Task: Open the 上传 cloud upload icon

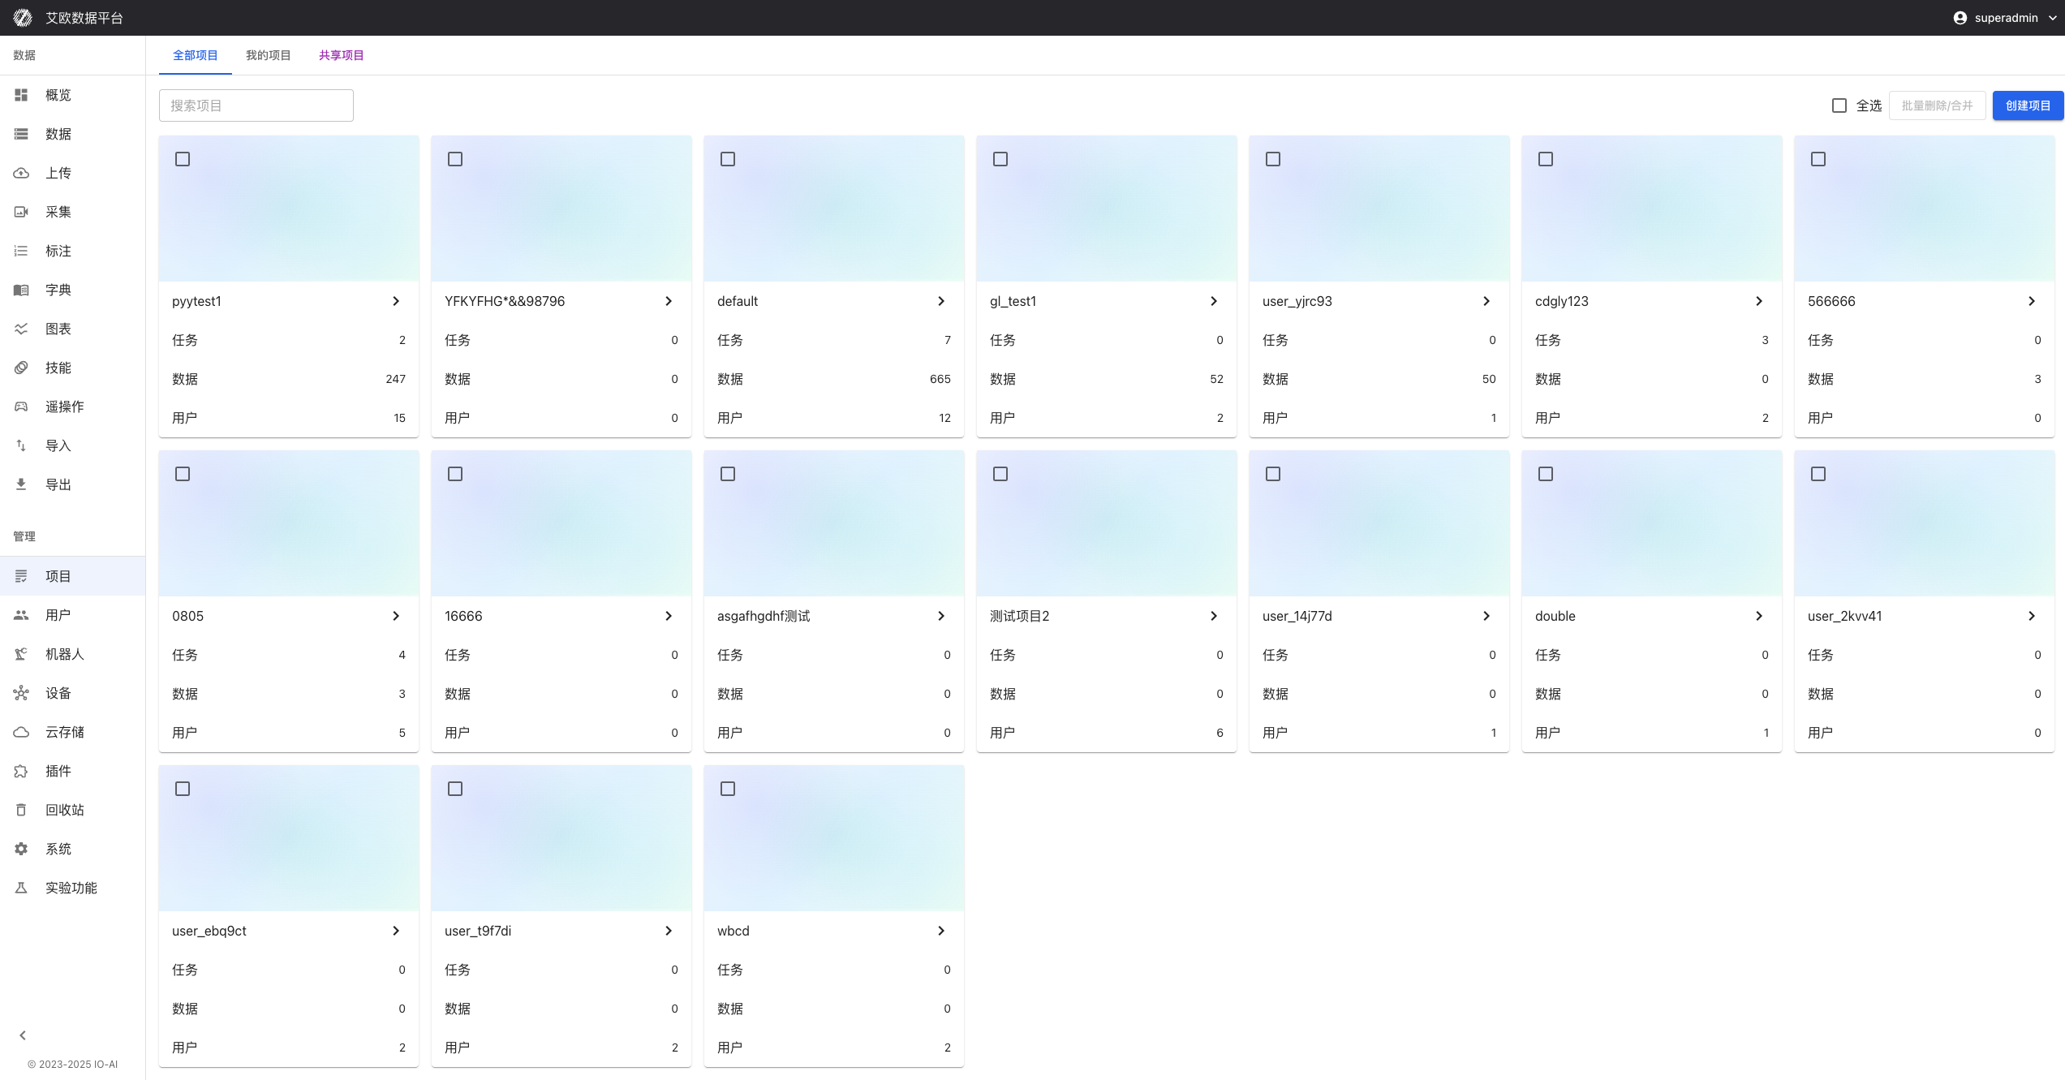Action: point(21,173)
